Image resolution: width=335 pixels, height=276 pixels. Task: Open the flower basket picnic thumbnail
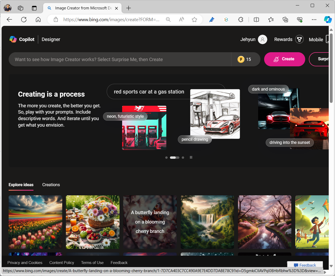[x=93, y=222]
